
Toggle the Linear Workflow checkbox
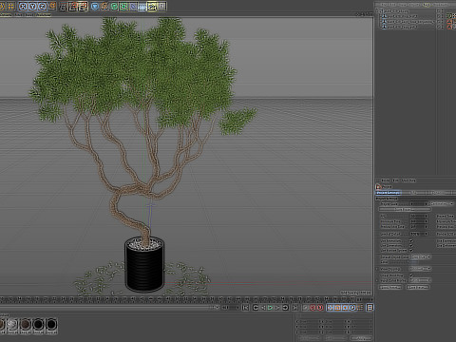[x=411, y=275]
